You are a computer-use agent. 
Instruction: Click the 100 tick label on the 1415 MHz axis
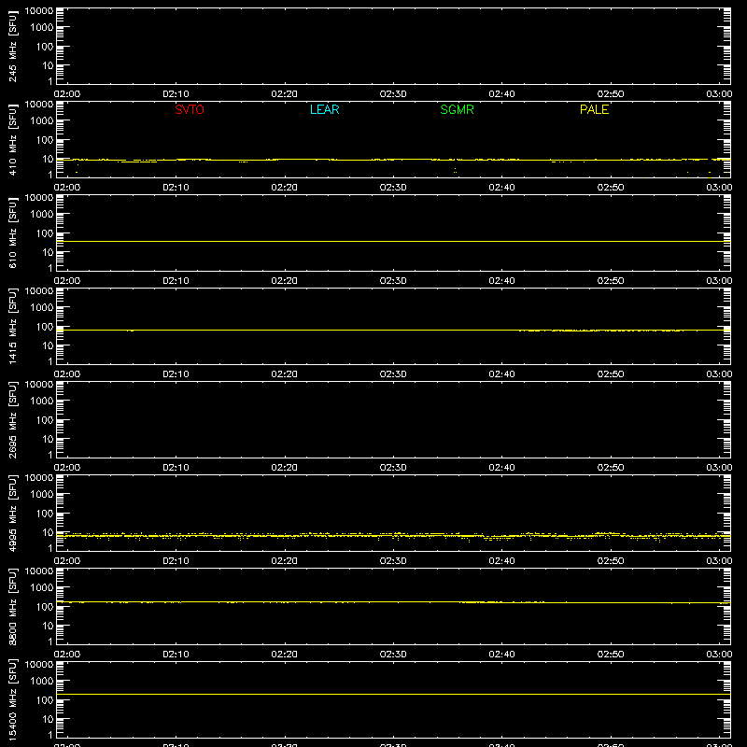[45, 327]
